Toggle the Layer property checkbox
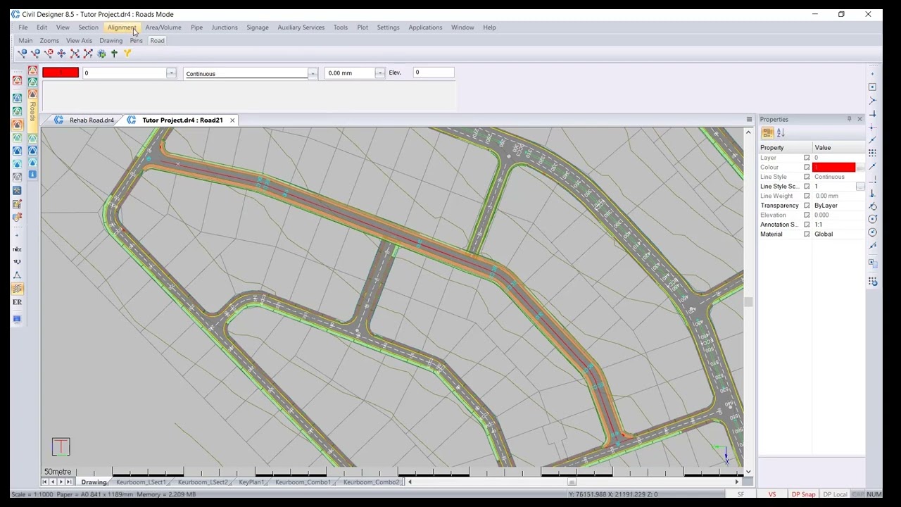This screenshot has height=507, width=901. 807,158
